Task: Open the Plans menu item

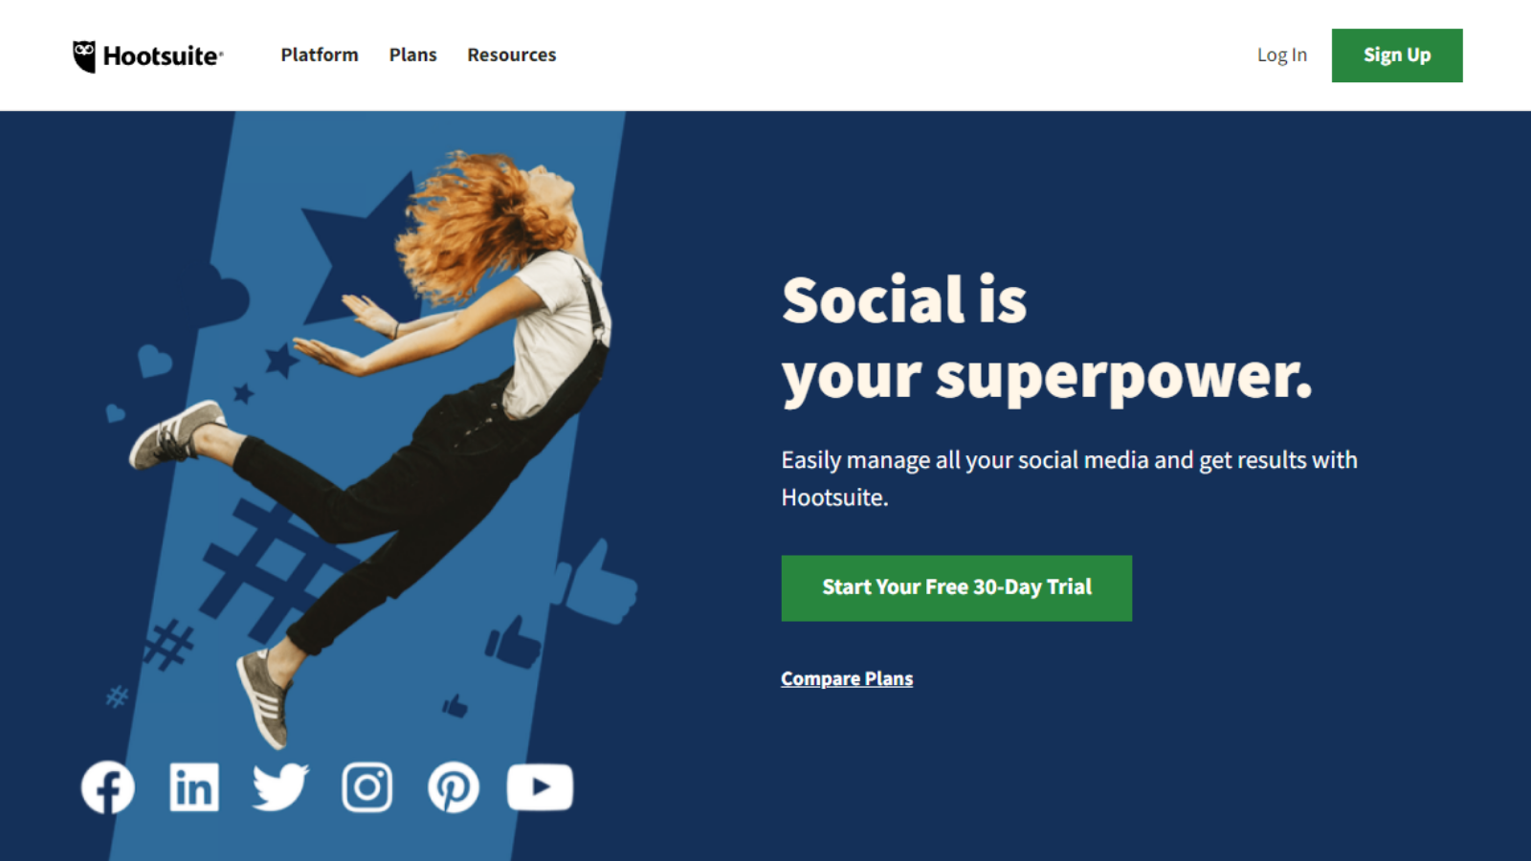Action: [x=413, y=55]
